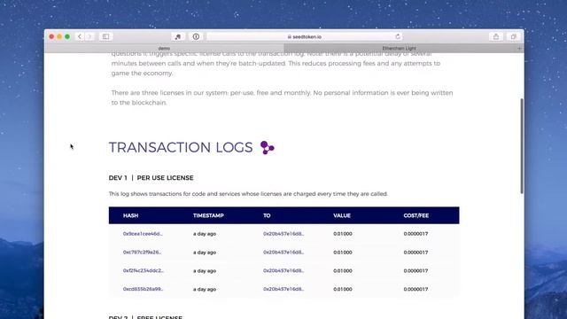Click the seedtoken.io address bar

tap(305, 36)
